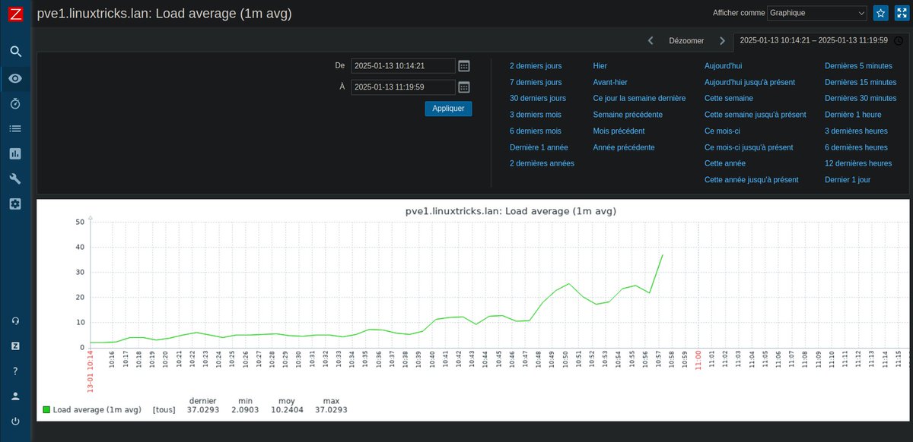
Task: Select Dernière 1 heure
Action: [854, 115]
